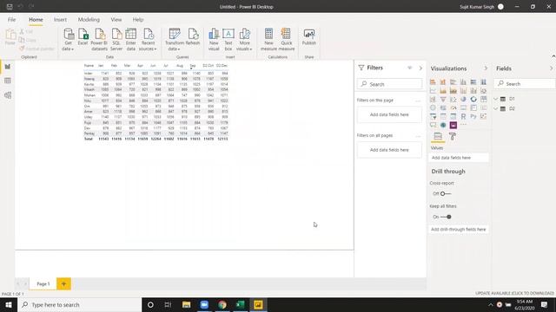Add a new report page
Screen dimensions: 556x312
tap(63, 283)
